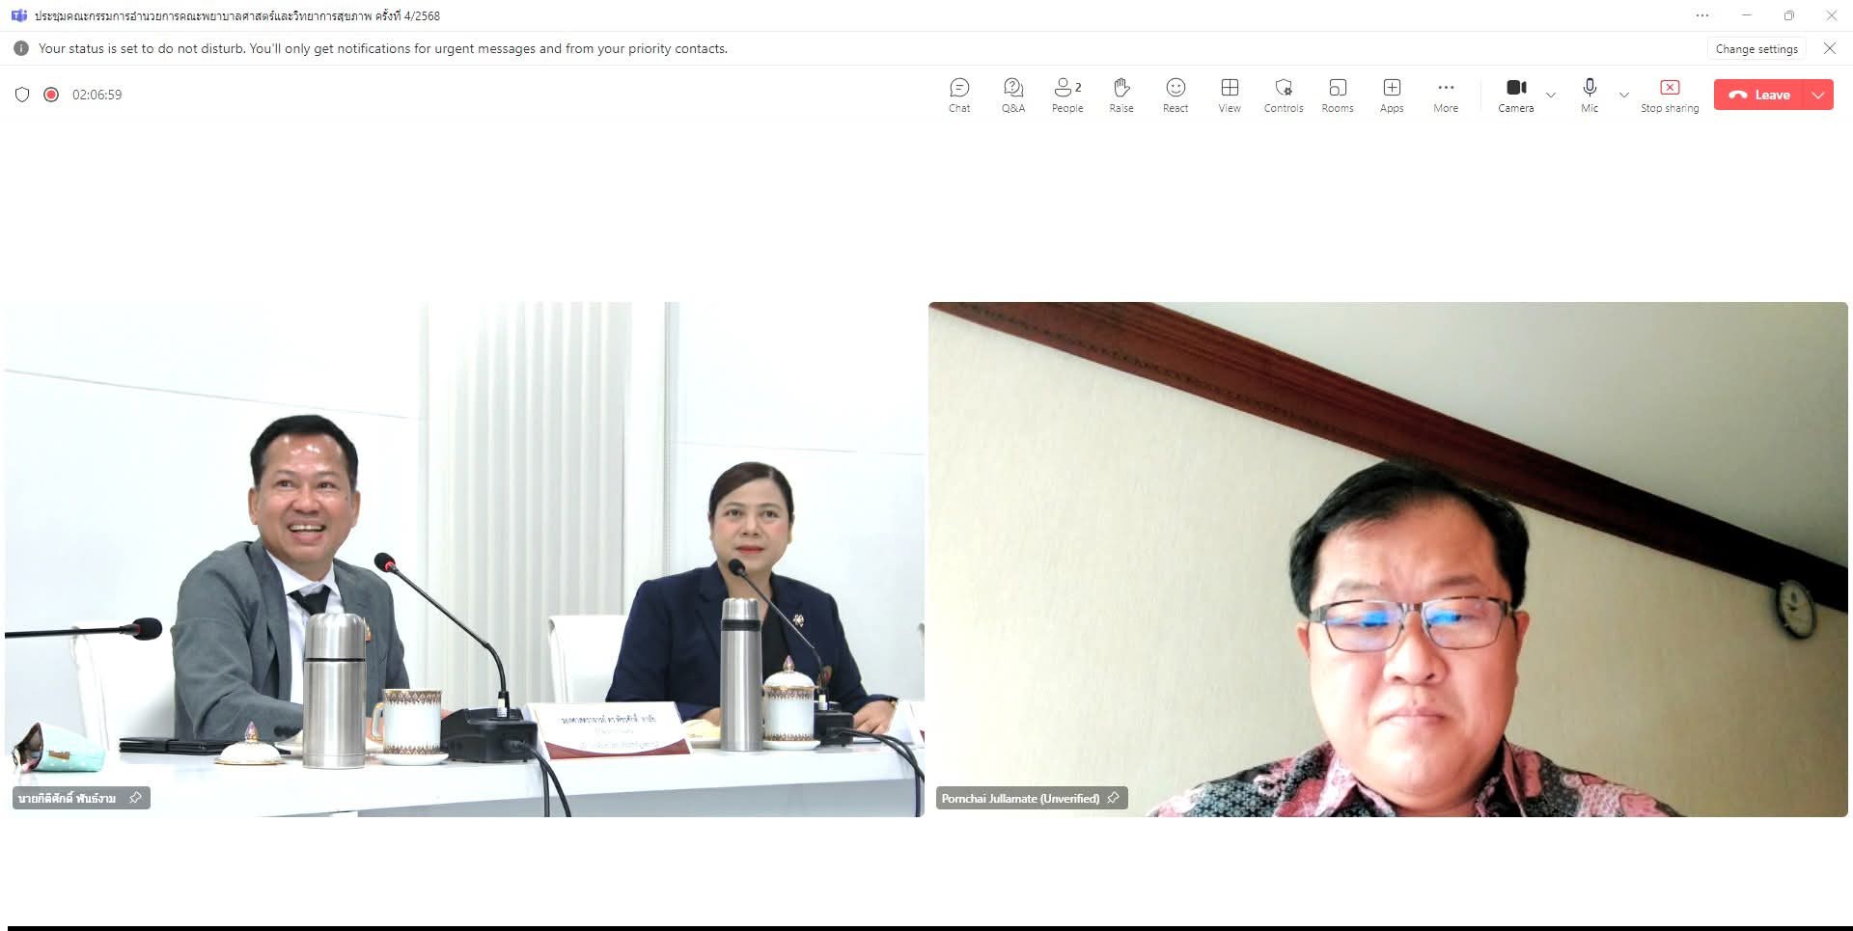This screenshot has height=931, width=1853.
Task: Click the red Leave button
Action: (1760, 95)
